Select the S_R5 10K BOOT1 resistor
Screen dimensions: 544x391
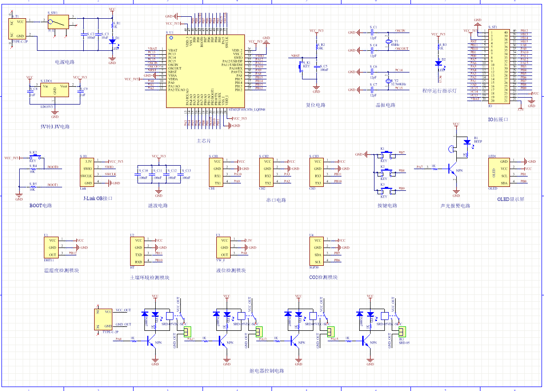click(33, 187)
